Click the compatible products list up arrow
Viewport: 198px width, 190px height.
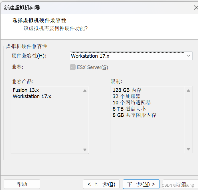pos(85,91)
